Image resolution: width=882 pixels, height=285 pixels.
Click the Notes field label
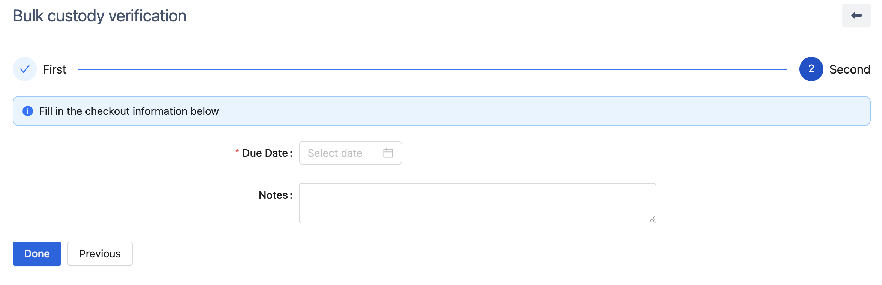[x=273, y=195]
